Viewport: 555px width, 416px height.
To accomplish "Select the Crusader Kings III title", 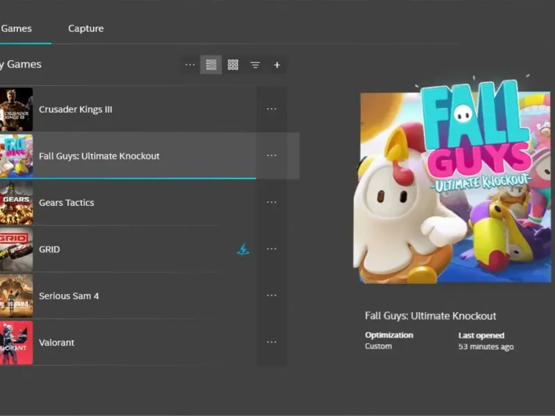I will pos(76,110).
